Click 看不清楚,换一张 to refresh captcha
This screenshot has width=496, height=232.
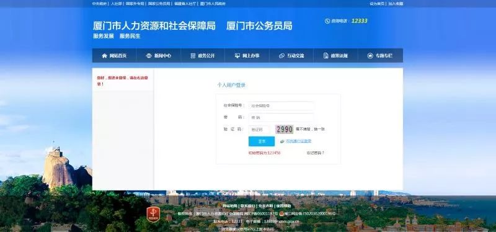(311, 129)
